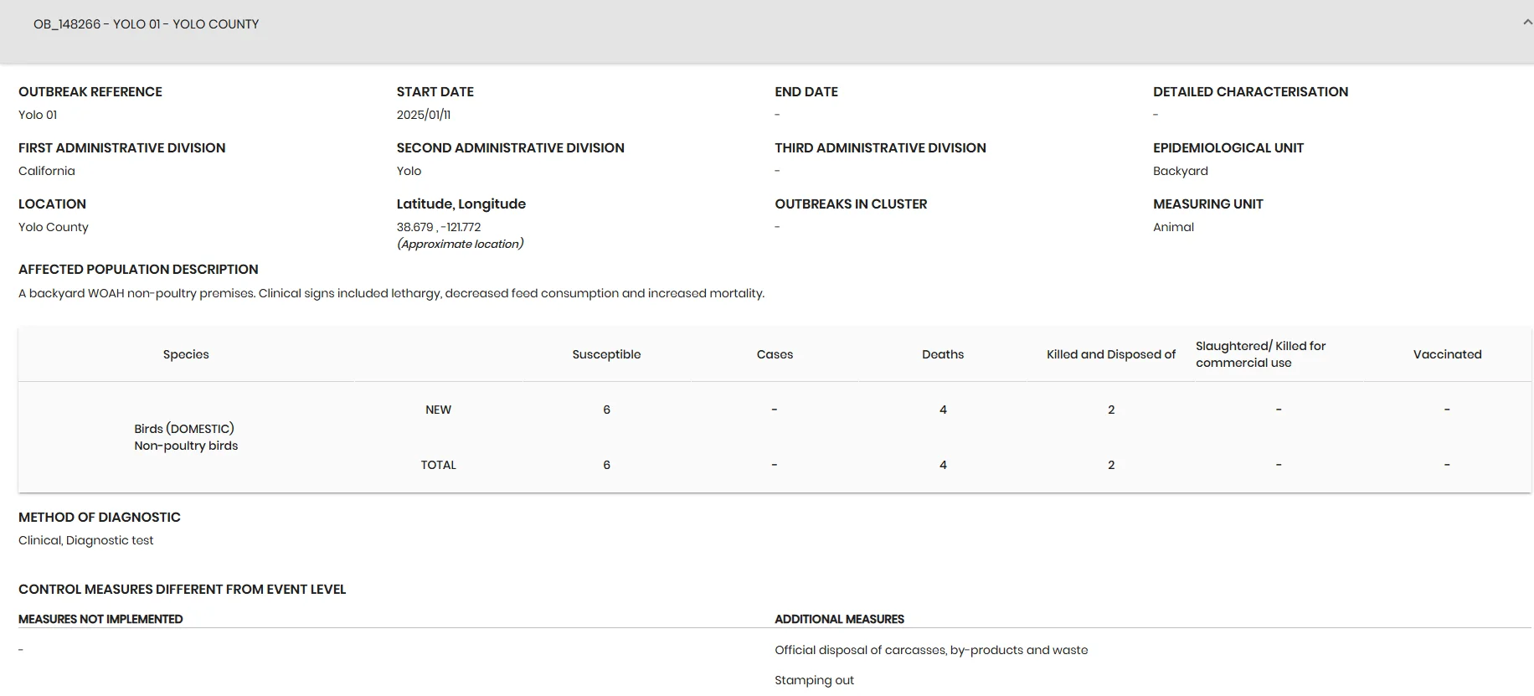Screen dimensions: 1534x696
Task: Select the TOTAL row label
Action: [x=439, y=465]
